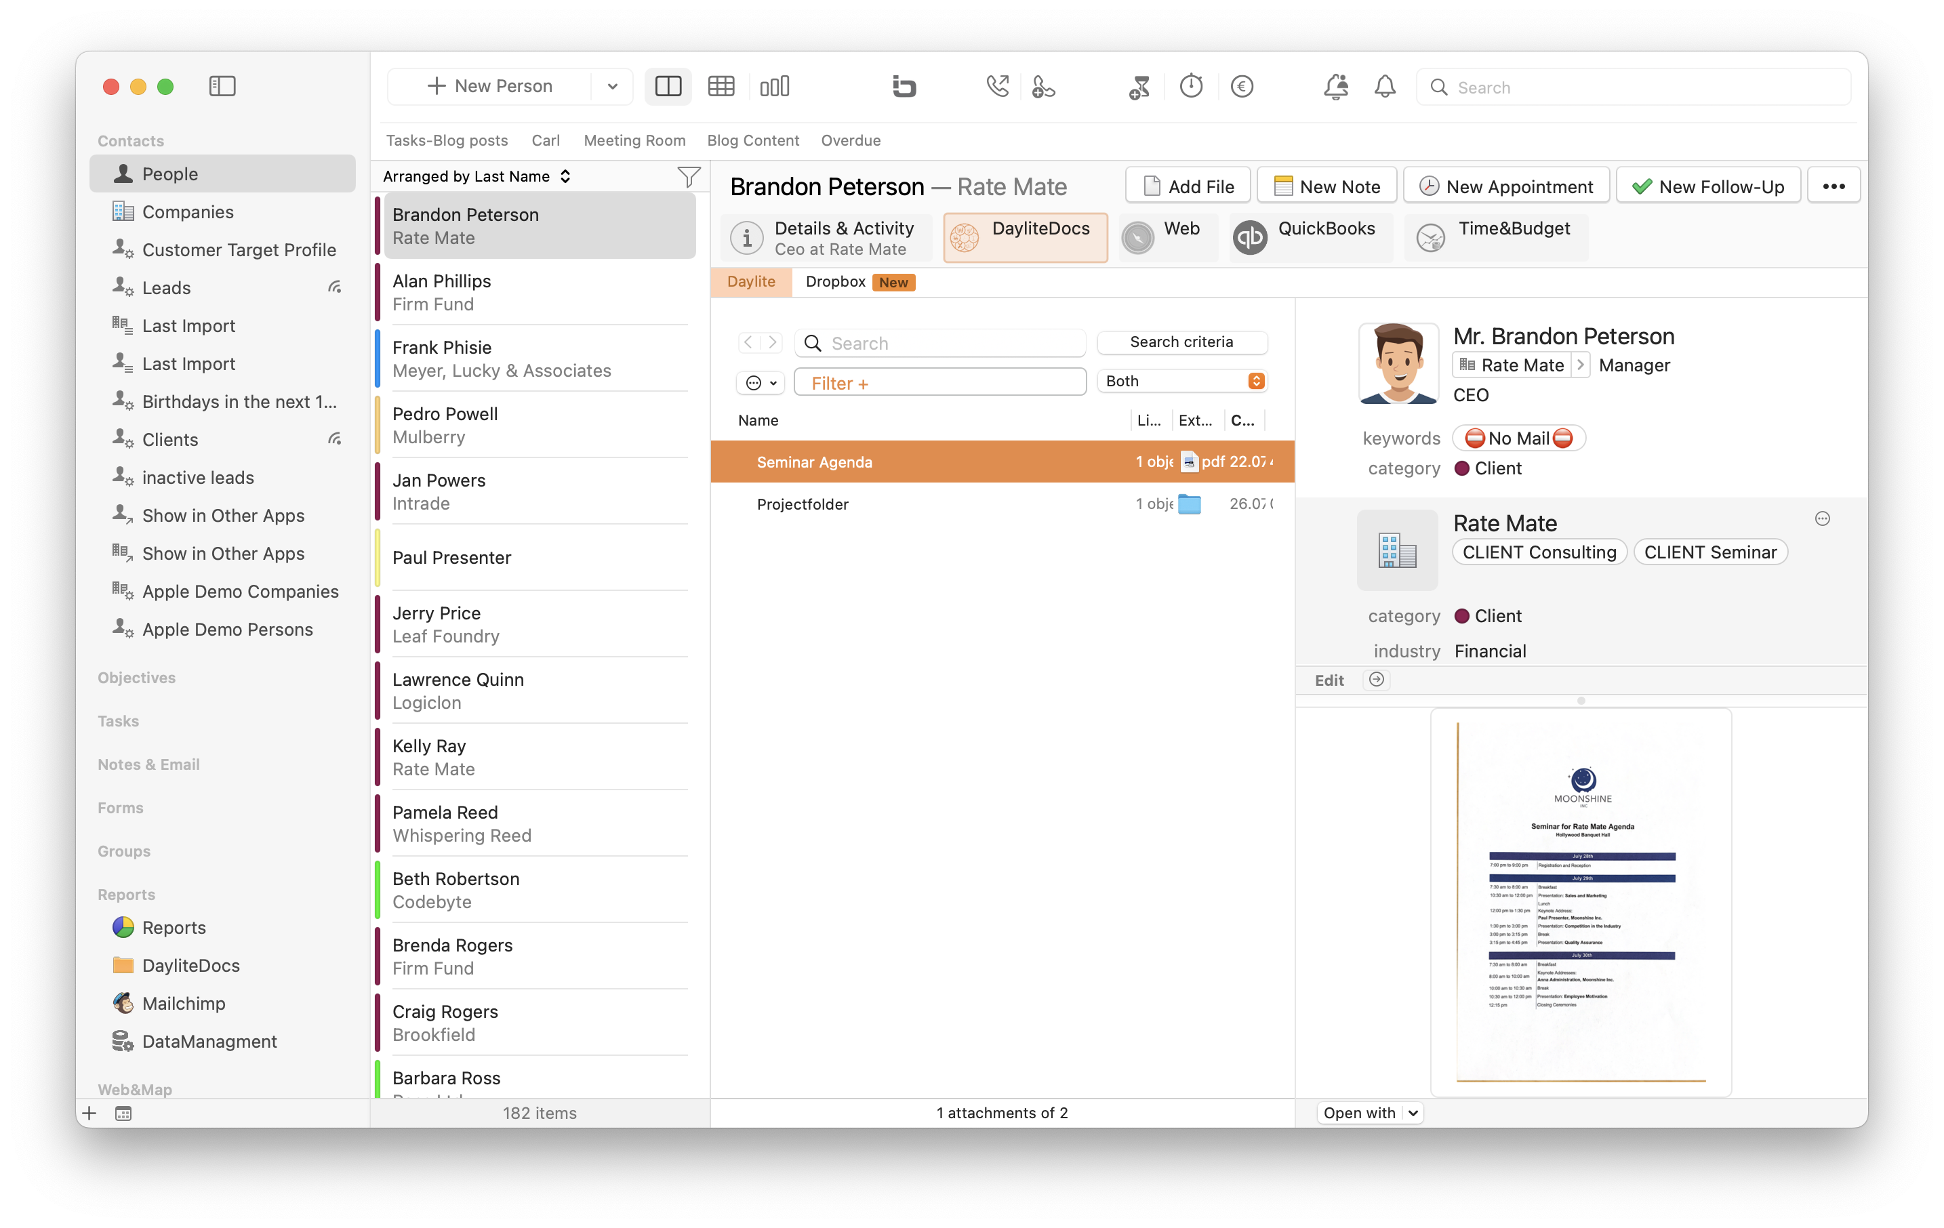Click the Daylite logo toolbar icon
1944x1228 pixels.
click(904, 86)
